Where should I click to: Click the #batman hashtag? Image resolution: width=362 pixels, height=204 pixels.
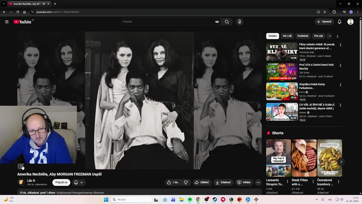[x=99, y=193]
